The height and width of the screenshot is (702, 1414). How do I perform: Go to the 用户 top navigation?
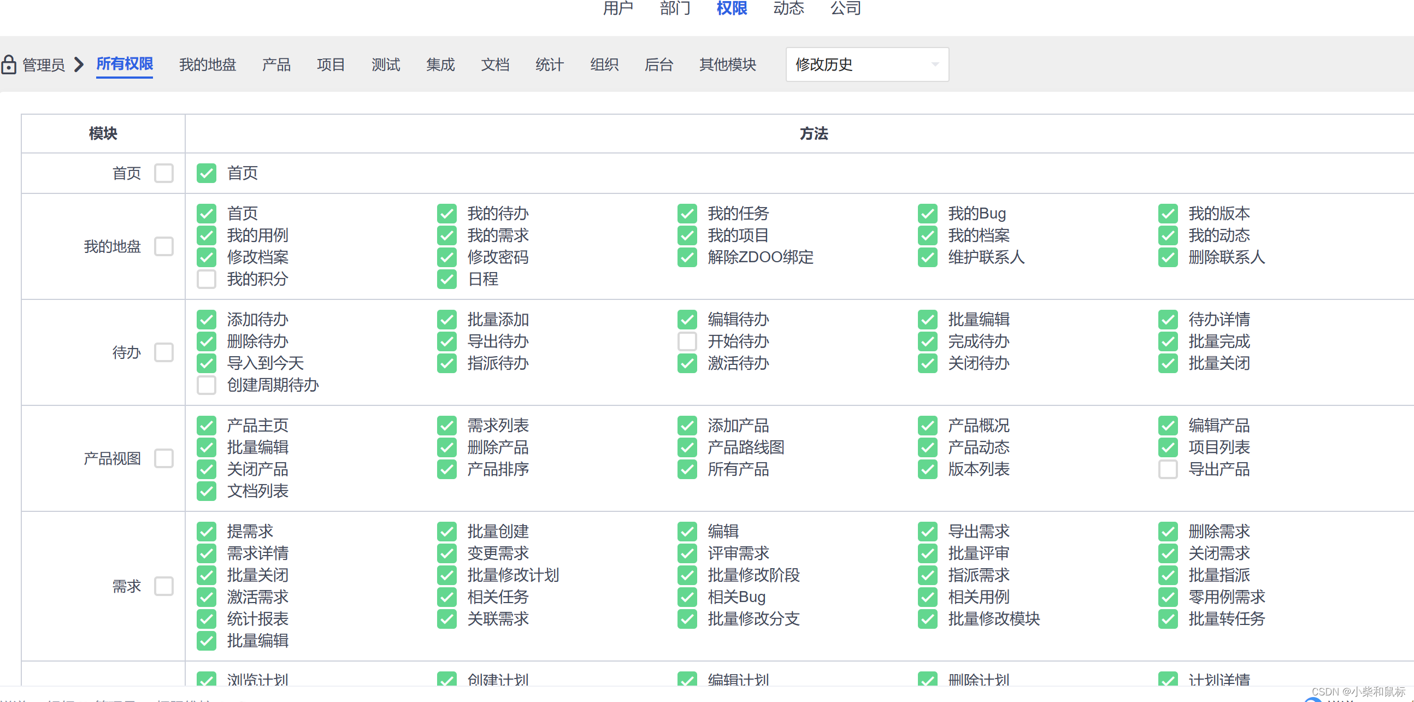[x=617, y=8]
